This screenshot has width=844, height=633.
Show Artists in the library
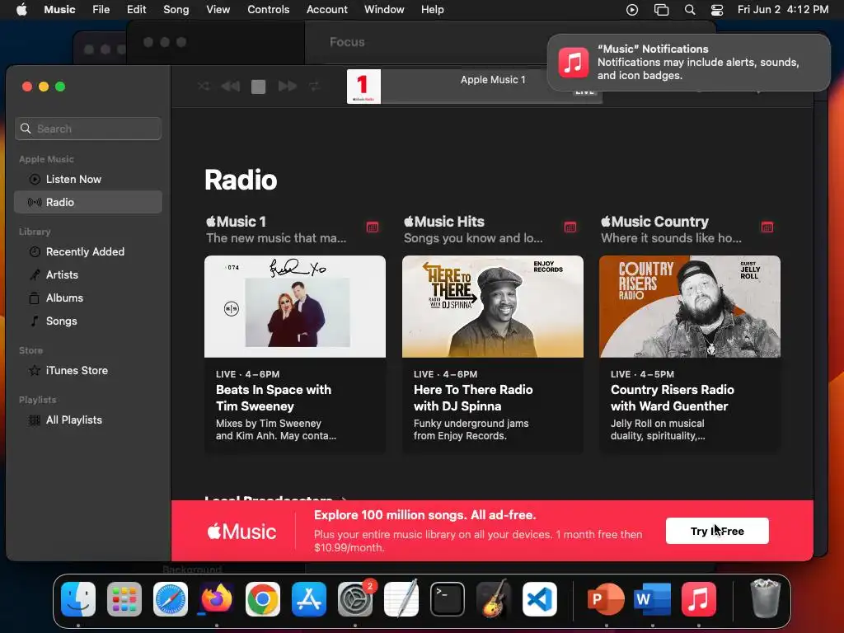coord(88,275)
